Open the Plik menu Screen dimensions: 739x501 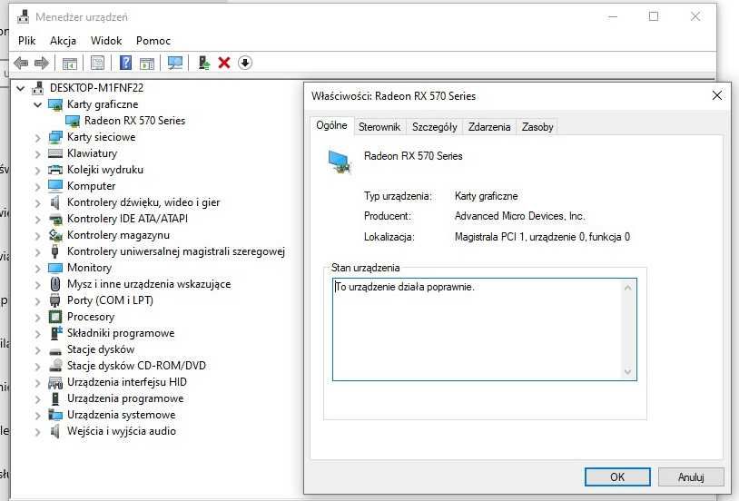[x=27, y=41]
